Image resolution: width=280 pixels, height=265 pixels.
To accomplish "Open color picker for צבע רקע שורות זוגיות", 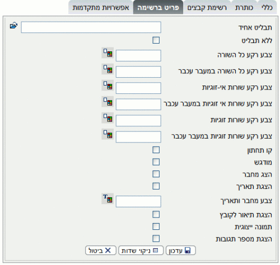I will click(x=108, y=118).
